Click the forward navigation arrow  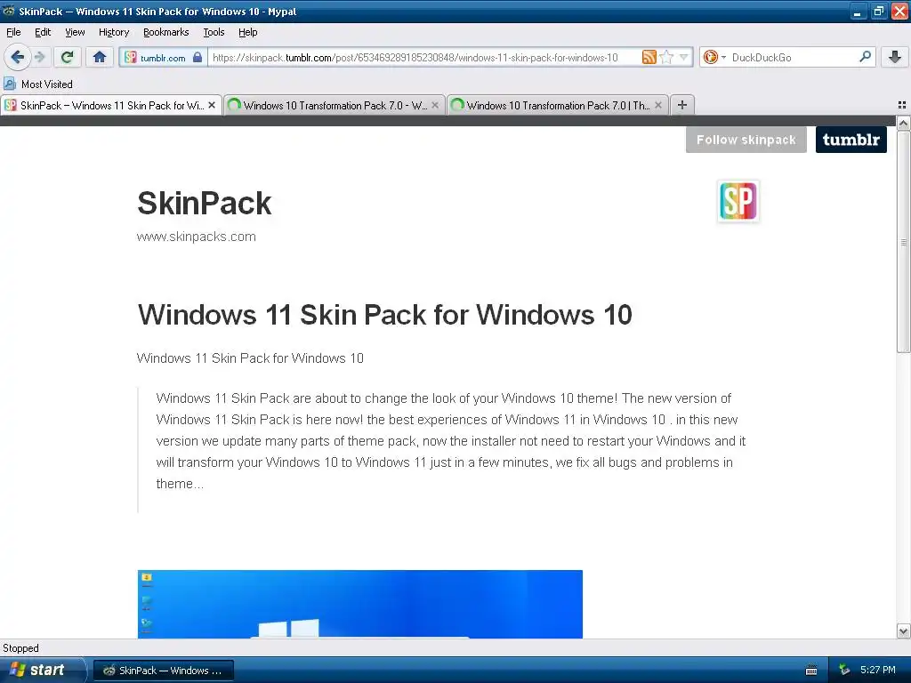coord(40,57)
